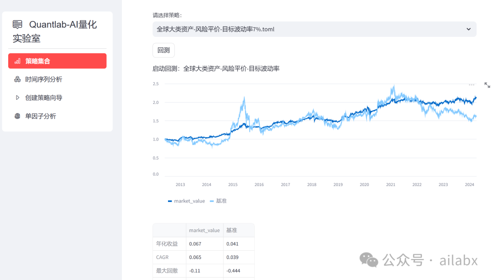Expand the backtest chart to fullscreen
Viewport: 493px width, 280px height.
[488, 84]
